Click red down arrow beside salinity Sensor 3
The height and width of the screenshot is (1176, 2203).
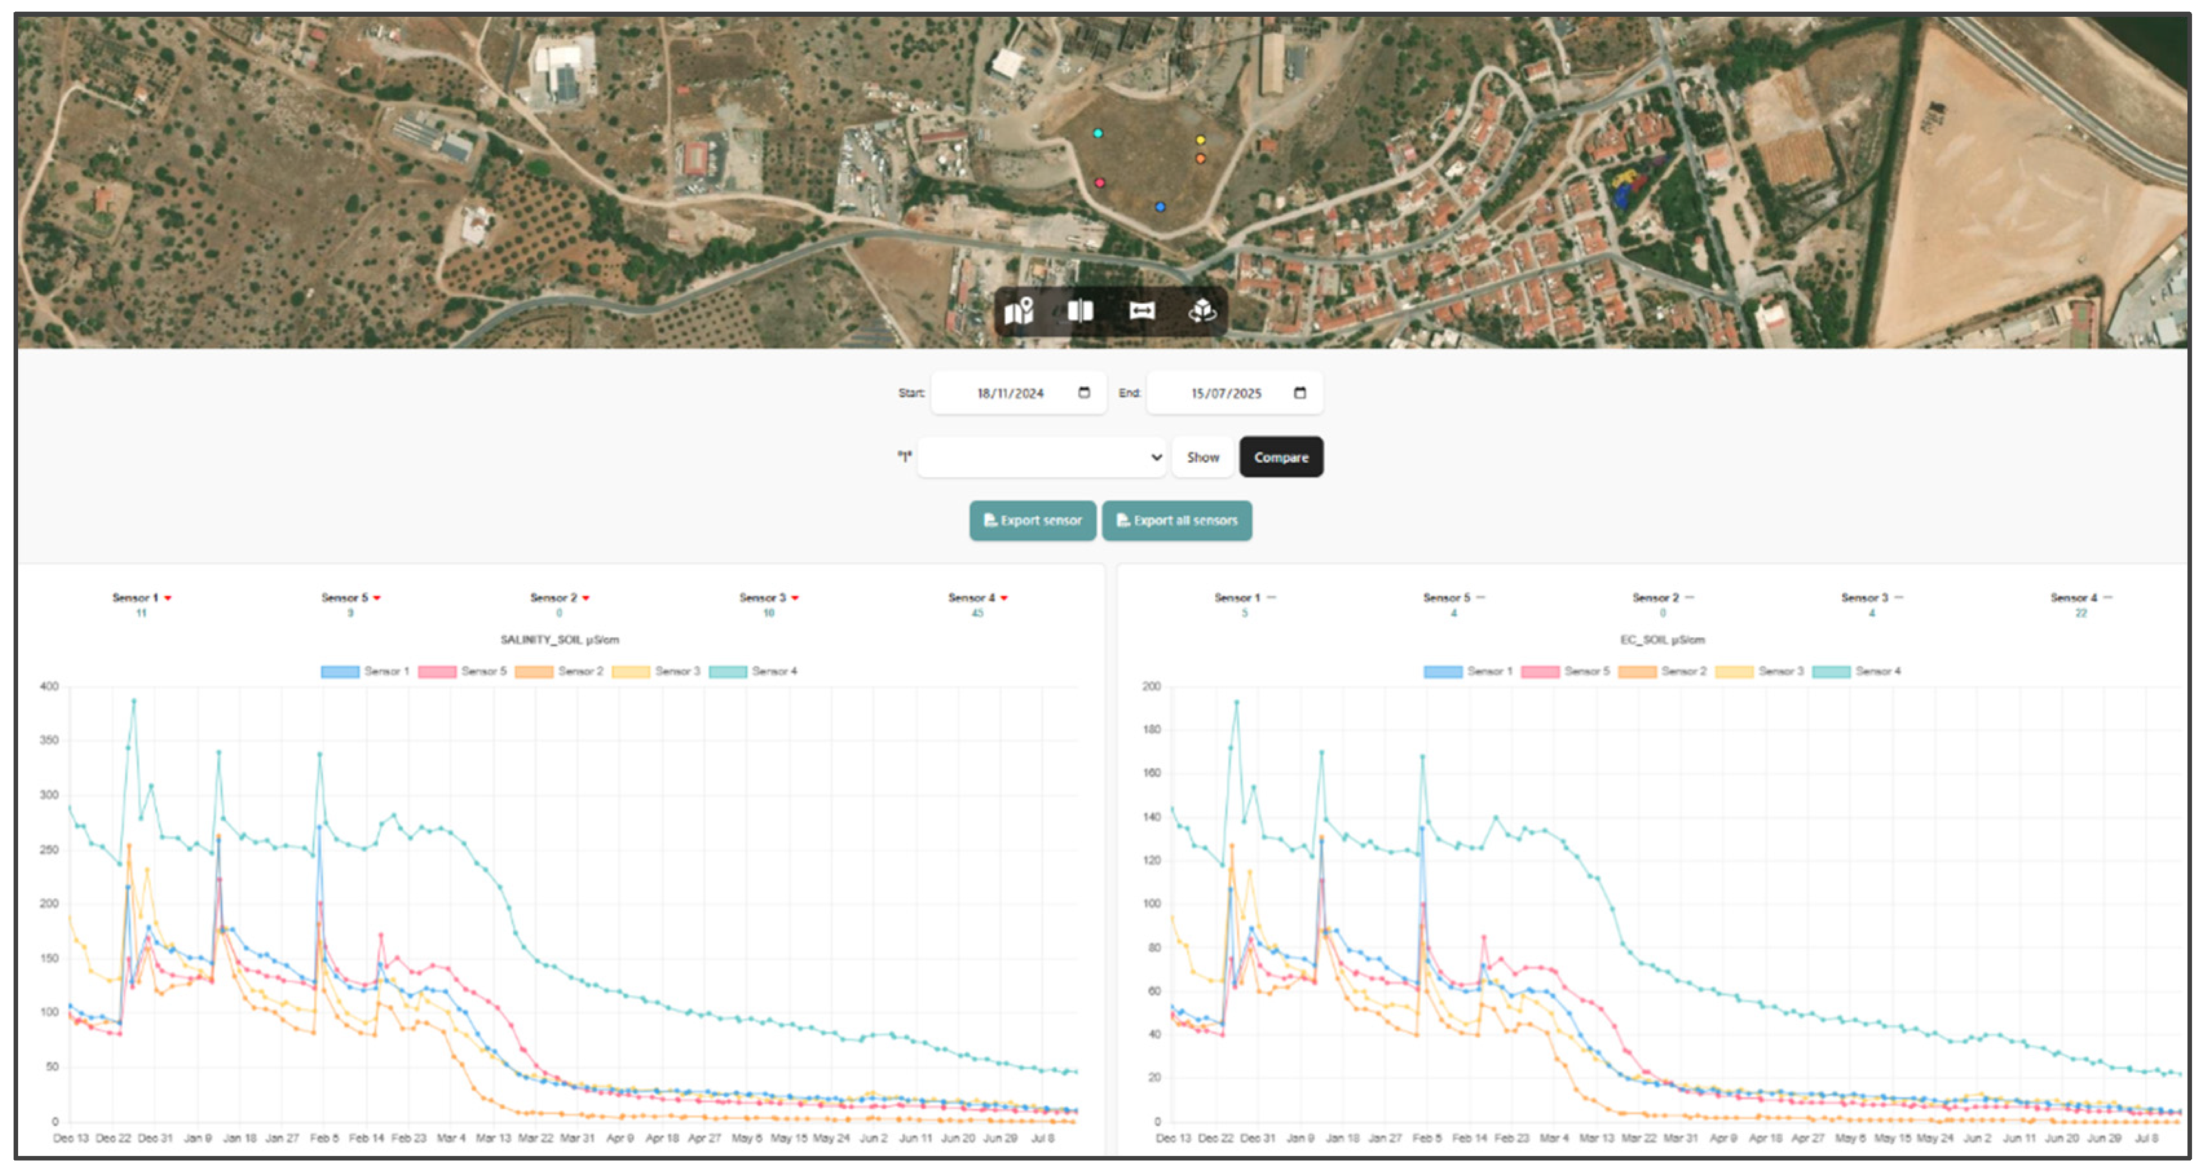[795, 598]
